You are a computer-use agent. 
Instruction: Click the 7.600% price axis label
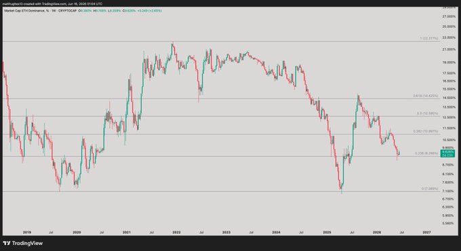point(449,182)
